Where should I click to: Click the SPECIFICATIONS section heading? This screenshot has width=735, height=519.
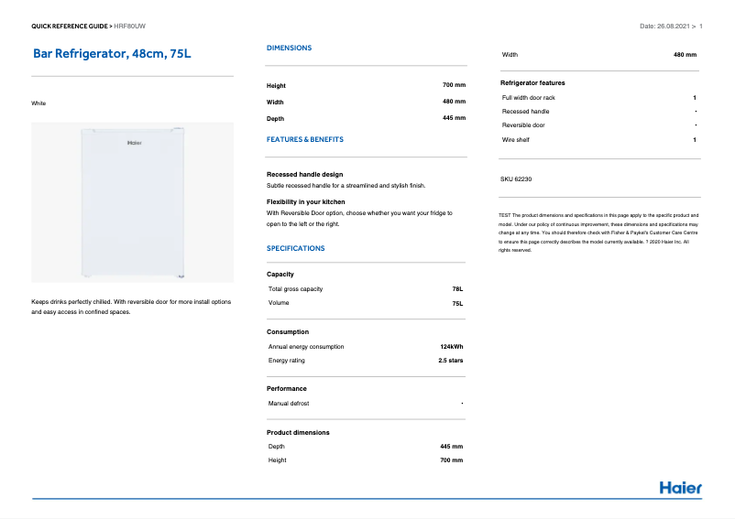295,248
